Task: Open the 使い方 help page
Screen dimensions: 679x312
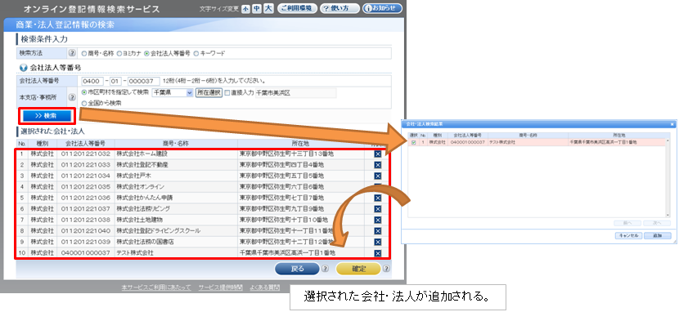Action: point(339,9)
